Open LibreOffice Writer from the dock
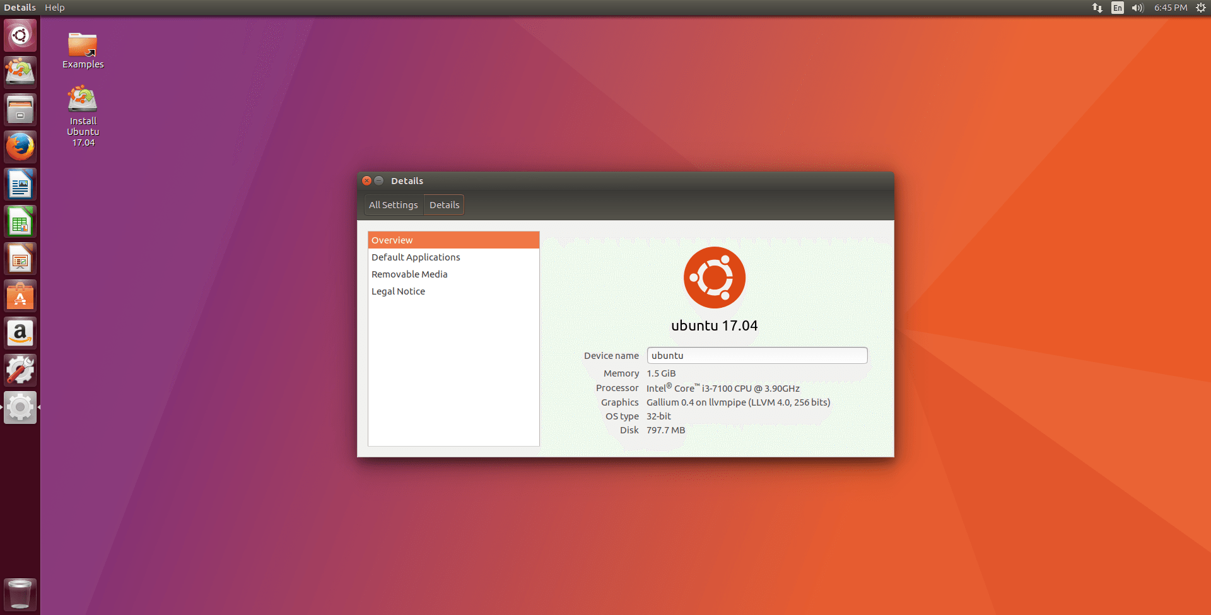Image resolution: width=1211 pixels, height=615 pixels. pos(20,184)
